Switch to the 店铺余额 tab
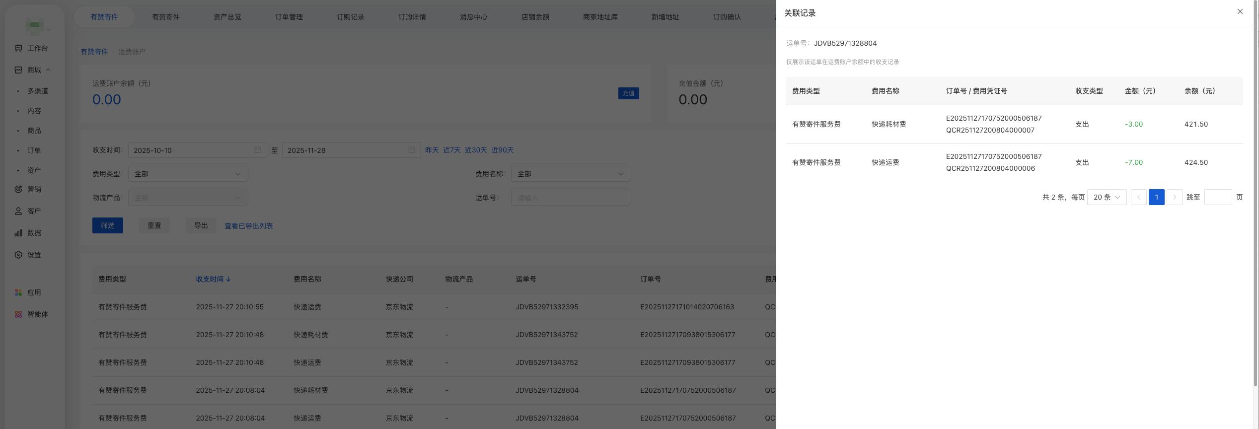This screenshot has width=1259, height=429. pos(535,17)
